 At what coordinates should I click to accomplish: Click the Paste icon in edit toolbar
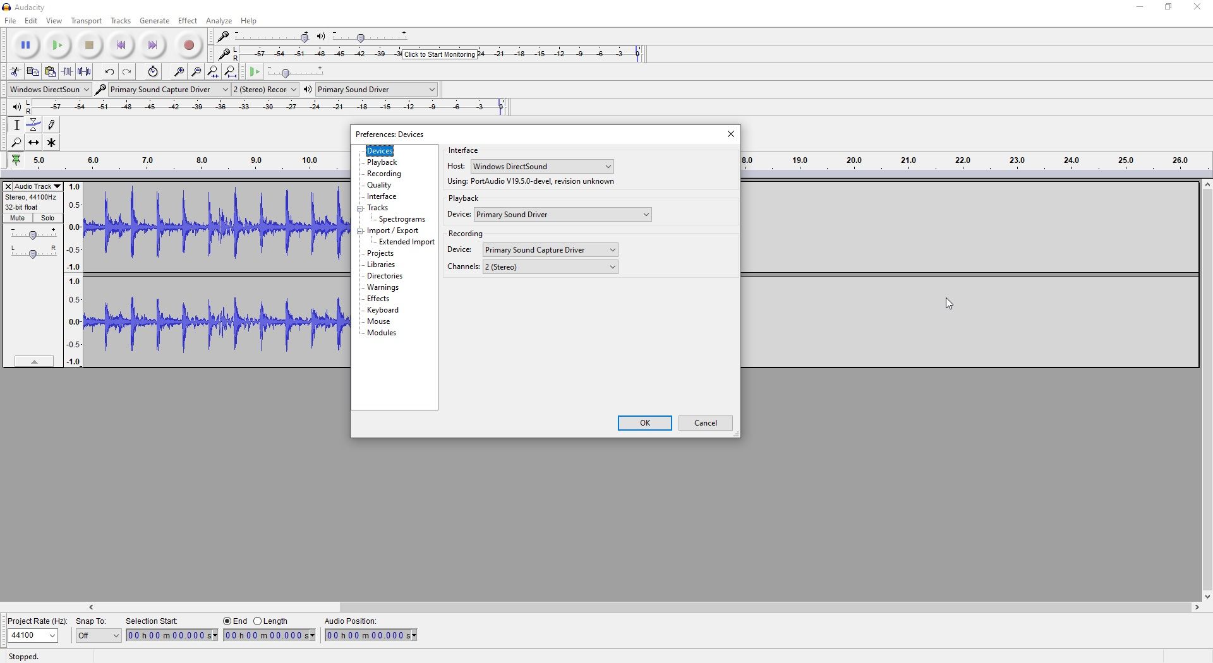click(x=50, y=72)
